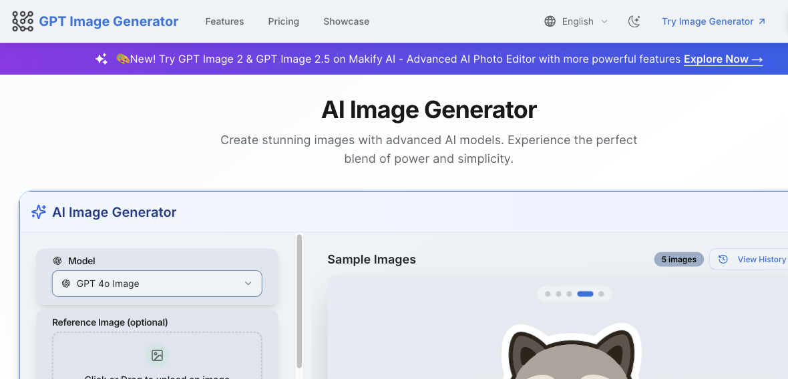Viewport: 788px width, 379px height.
Task: Click the GPT Image Generator logo icon
Action: point(23,21)
